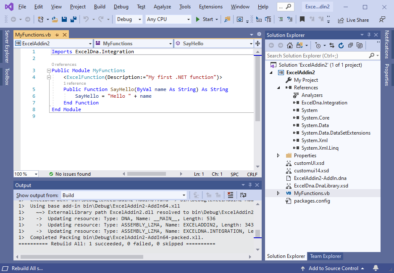This screenshot has height=273, width=394.
Task: Clear All output pane icon
Action: (x=230, y=195)
